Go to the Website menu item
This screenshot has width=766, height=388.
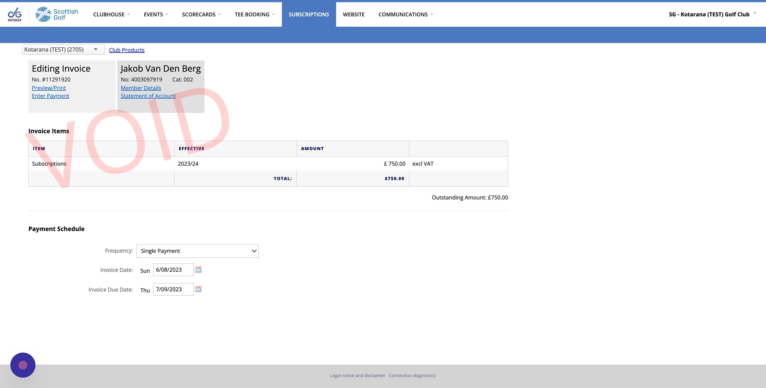pyautogui.click(x=354, y=14)
